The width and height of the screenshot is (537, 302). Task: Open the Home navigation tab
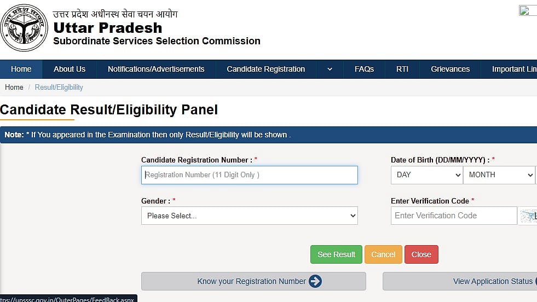coord(21,69)
